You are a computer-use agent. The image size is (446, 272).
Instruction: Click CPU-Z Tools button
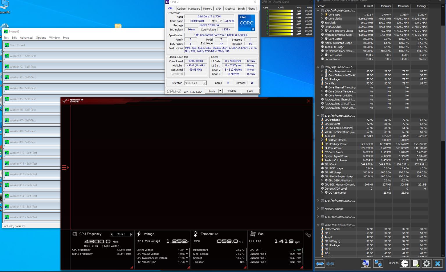[212, 91]
